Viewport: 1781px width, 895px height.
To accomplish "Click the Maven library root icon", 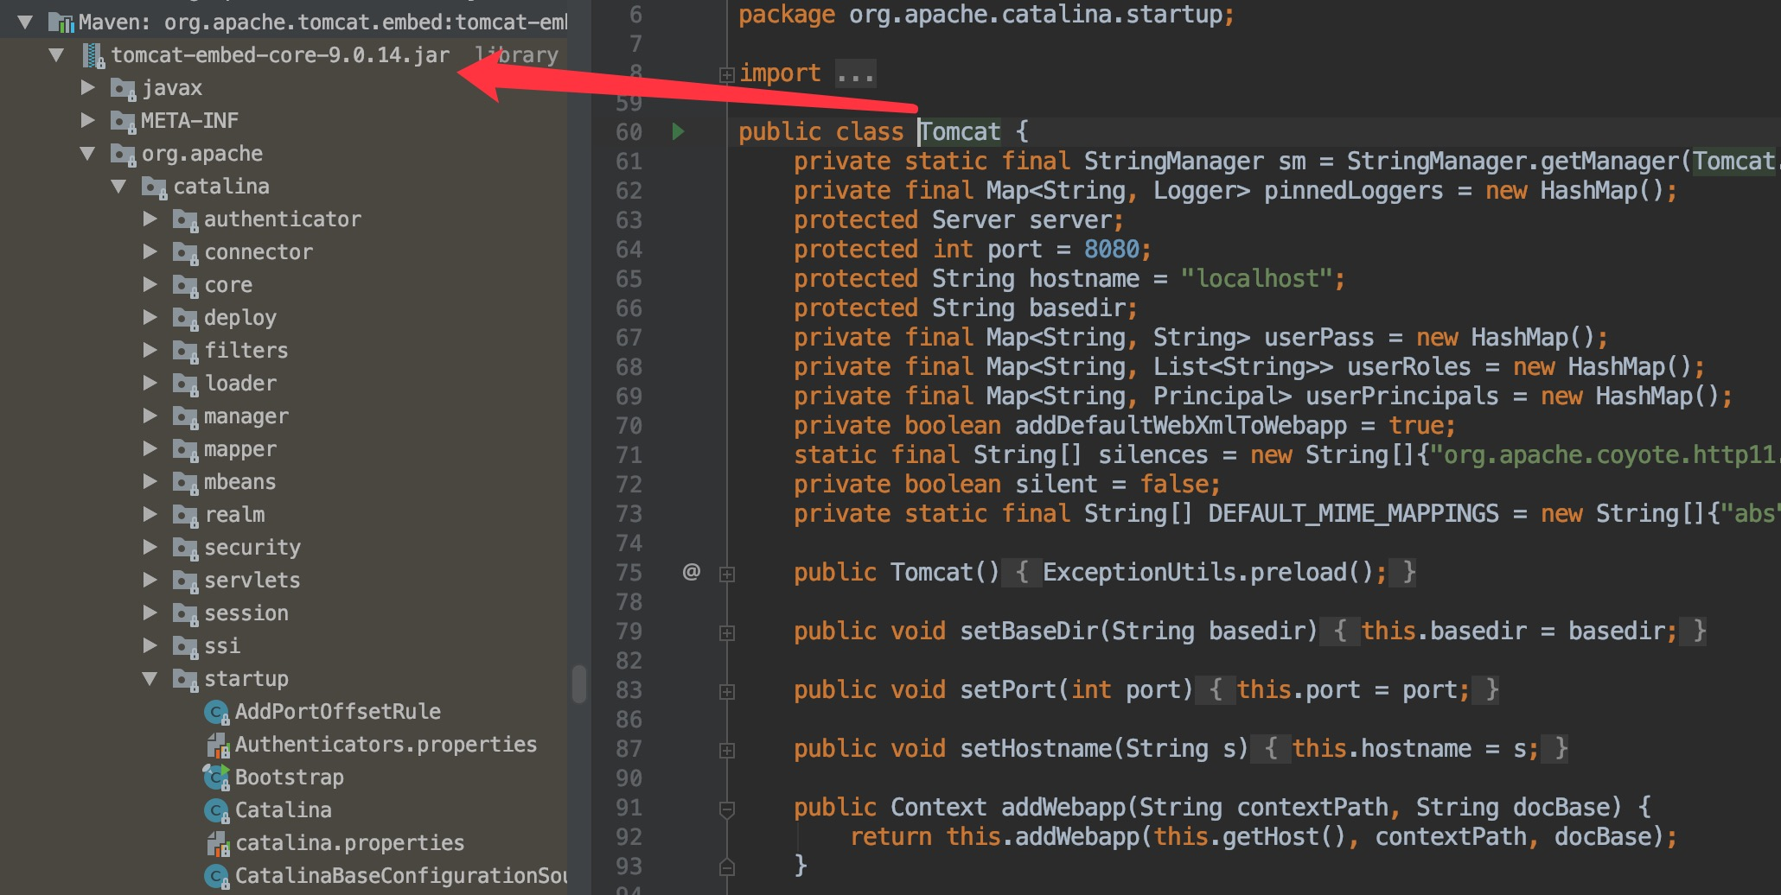I will [61, 22].
